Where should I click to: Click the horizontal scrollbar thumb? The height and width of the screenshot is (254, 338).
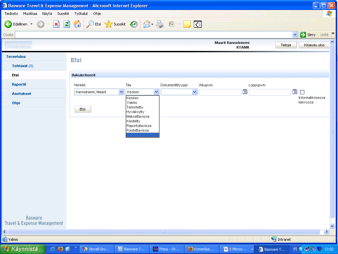click(x=164, y=232)
